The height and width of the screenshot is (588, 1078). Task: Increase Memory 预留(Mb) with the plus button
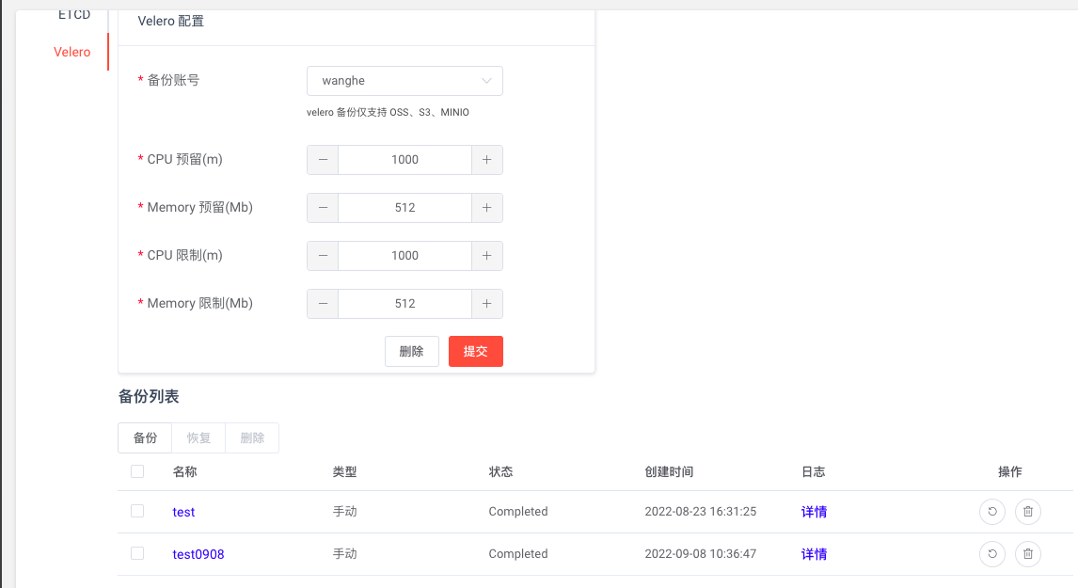[x=486, y=208]
